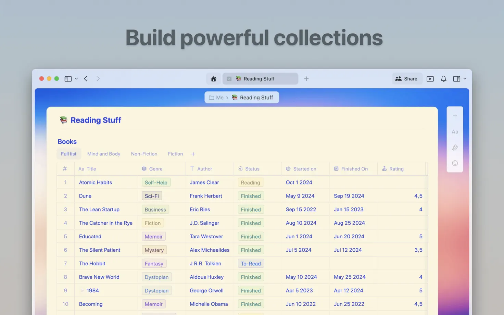Toggle the left sidebar icon
Image resolution: width=504 pixels, height=315 pixels.
[x=68, y=79]
